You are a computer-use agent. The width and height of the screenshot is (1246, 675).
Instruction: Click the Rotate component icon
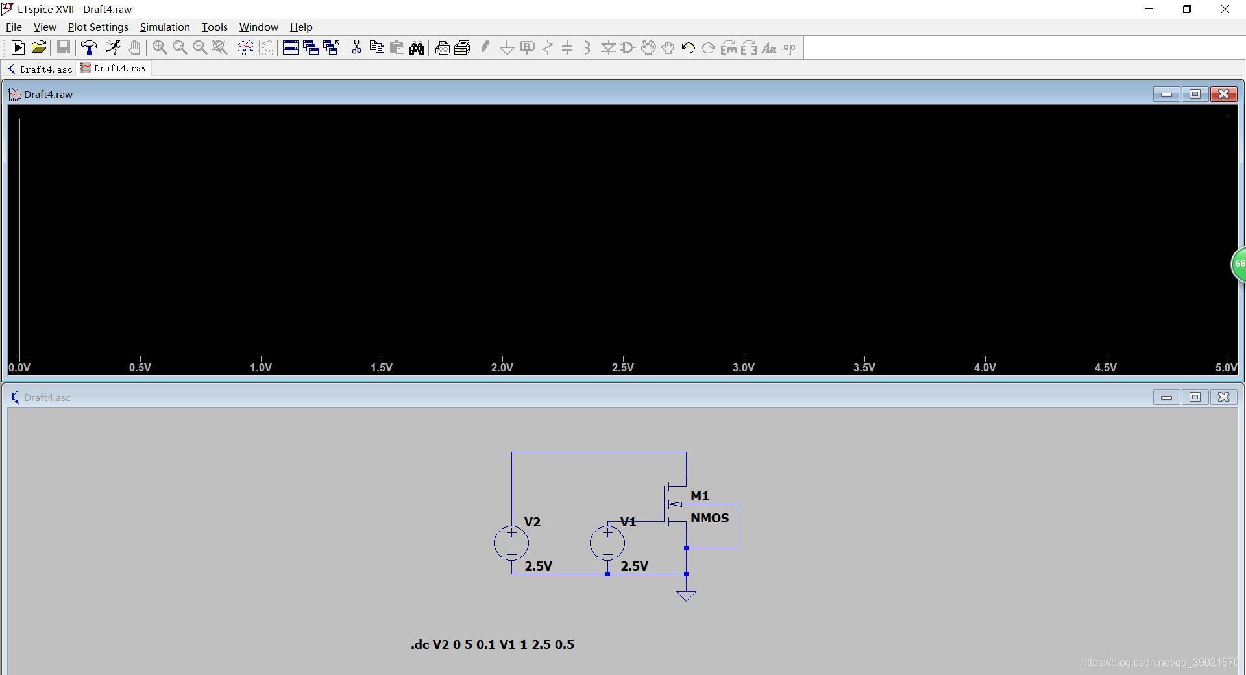pyautogui.click(x=729, y=47)
